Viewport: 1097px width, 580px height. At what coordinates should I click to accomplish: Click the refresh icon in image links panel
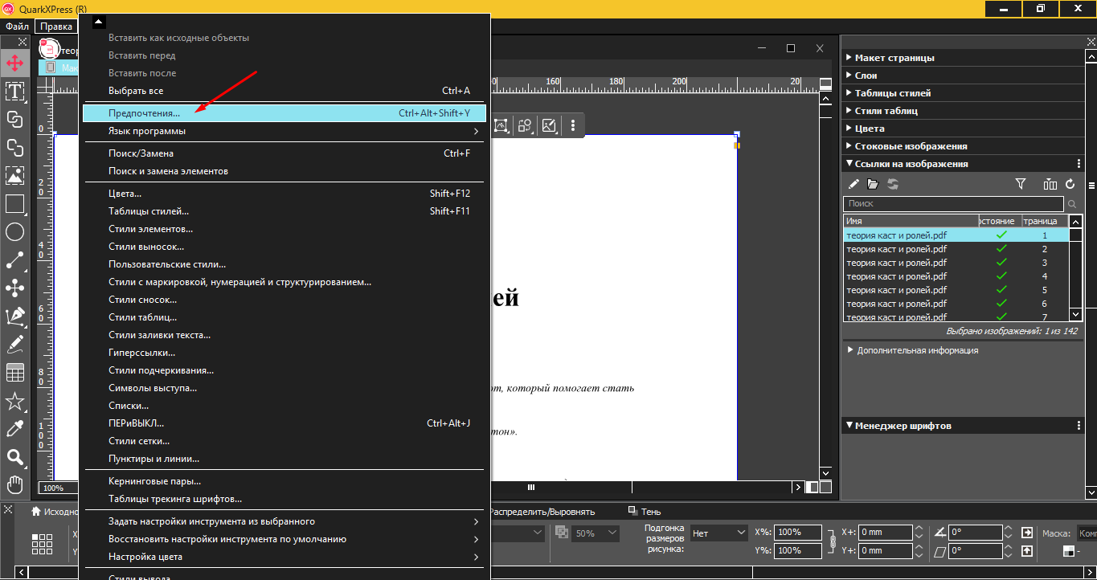[1070, 184]
